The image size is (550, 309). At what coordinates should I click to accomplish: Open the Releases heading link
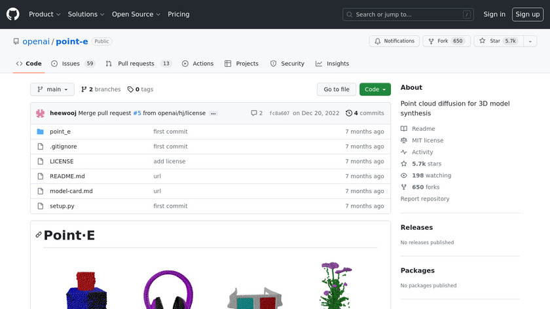(x=416, y=228)
